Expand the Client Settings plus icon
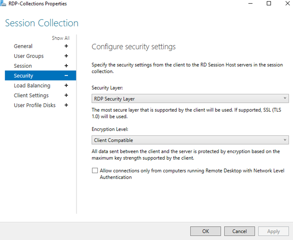The width and height of the screenshot is (293, 240). 66,95
